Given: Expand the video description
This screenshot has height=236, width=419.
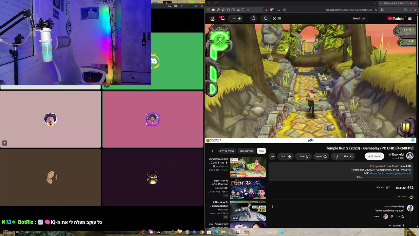Looking at the screenshot, I should pos(359,177).
